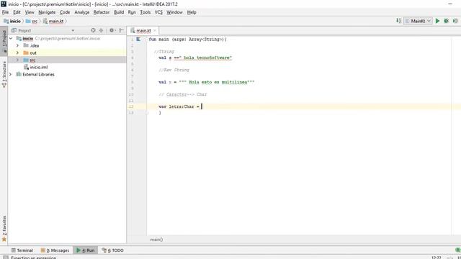
Task: Open Project panel gear settings
Action: (x=112, y=30)
